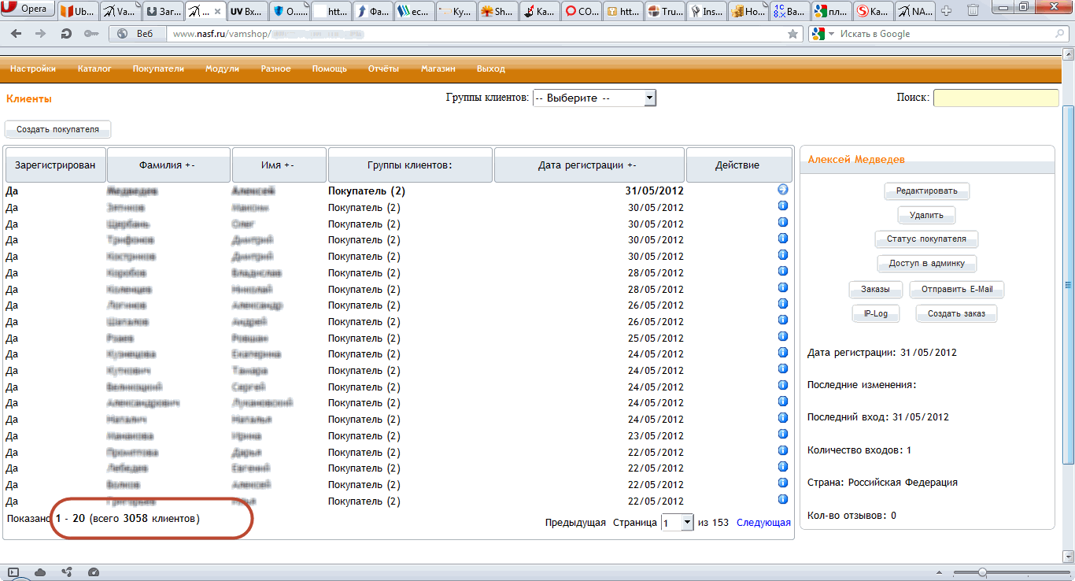Open the Страница page number dropdown
The image size is (1075, 581).
(x=677, y=523)
